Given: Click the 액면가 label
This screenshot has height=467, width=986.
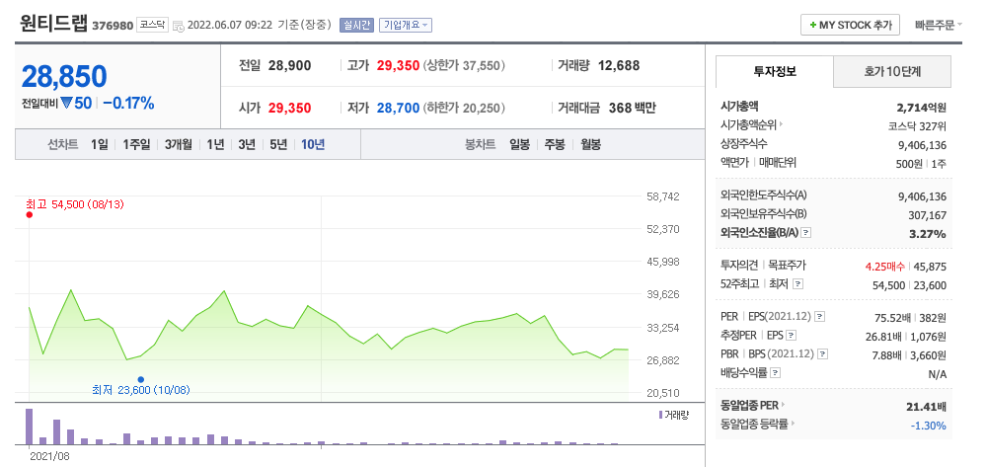Looking at the screenshot, I should [734, 162].
